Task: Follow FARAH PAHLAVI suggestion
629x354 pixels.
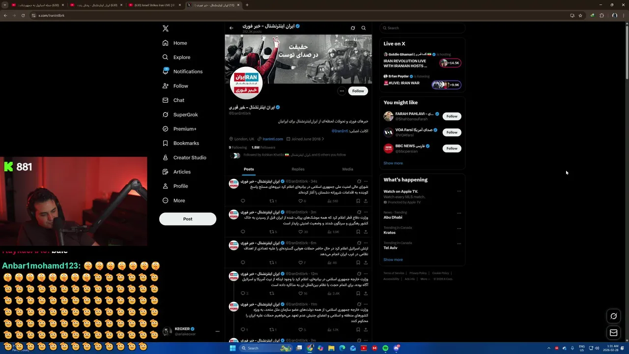Action: pos(452,116)
